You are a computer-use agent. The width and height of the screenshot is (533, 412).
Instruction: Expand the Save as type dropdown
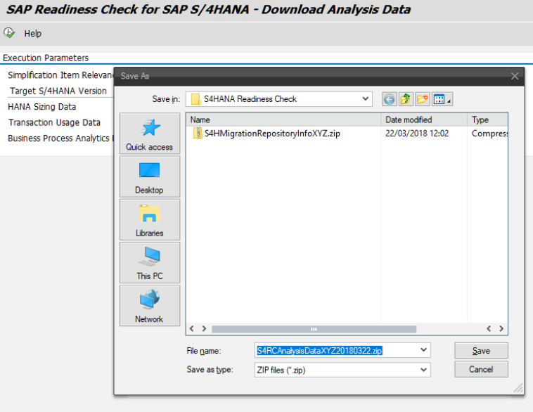[x=423, y=370]
